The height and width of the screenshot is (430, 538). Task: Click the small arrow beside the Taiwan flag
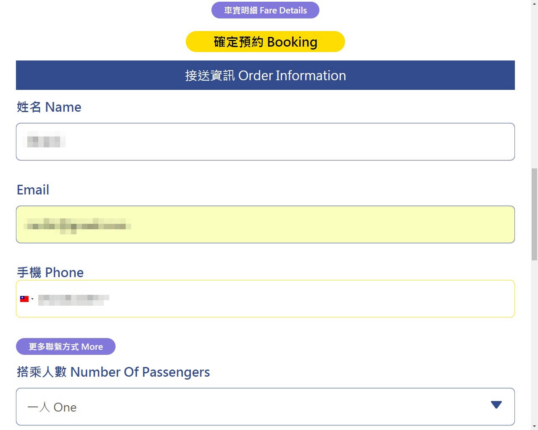pyautogui.click(x=32, y=299)
